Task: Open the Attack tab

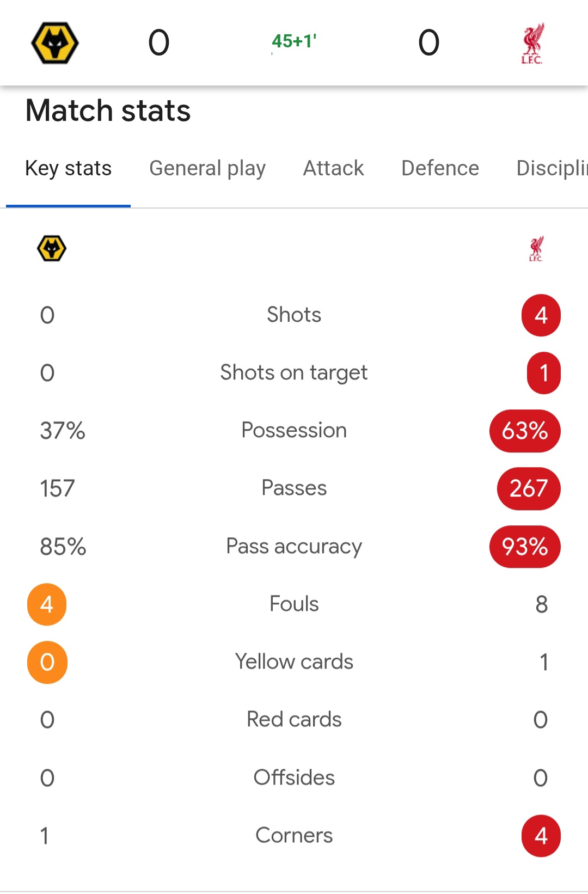Action: tap(333, 168)
